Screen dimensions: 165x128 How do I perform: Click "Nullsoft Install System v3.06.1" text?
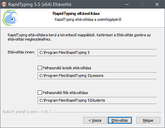pos(27,112)
